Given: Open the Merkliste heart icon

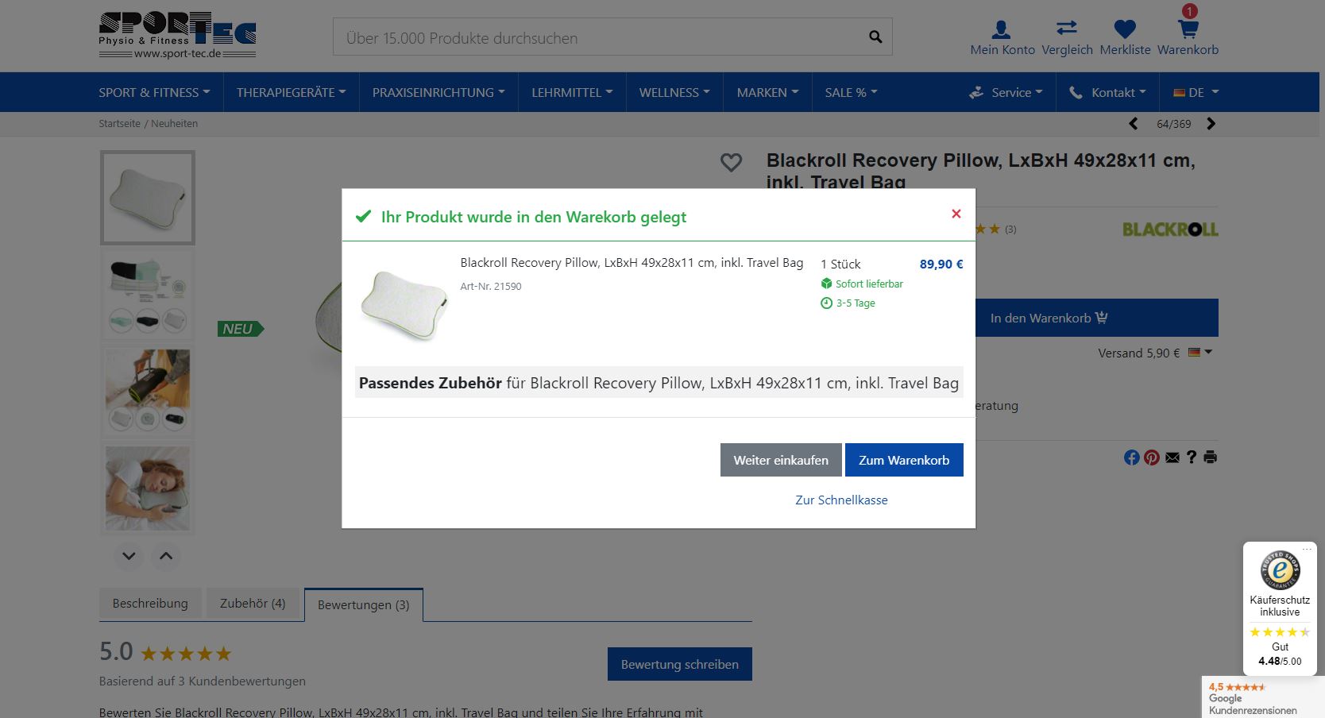Looking at the screenshot, I should [1125, 30].
